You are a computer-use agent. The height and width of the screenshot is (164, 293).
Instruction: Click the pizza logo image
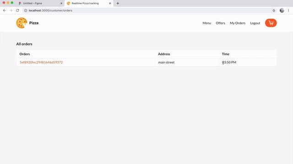coord(22,23)
